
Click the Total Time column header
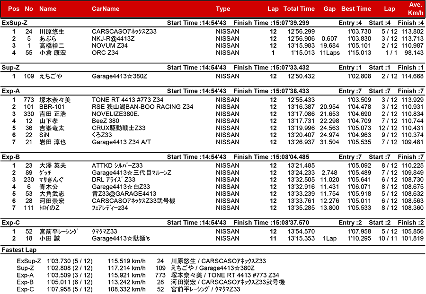coord(299,9)
